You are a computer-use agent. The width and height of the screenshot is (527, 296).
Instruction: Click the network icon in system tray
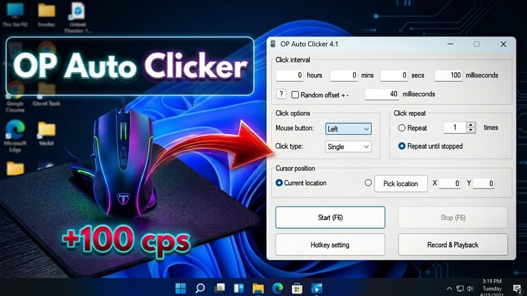[460, 289]
